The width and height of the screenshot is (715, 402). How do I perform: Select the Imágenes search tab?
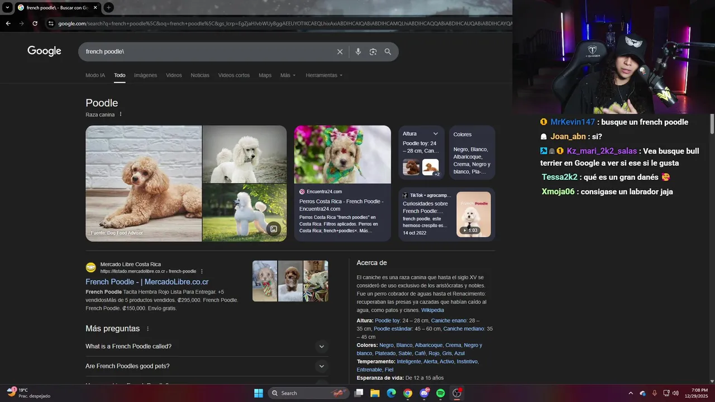pos(145,75)
